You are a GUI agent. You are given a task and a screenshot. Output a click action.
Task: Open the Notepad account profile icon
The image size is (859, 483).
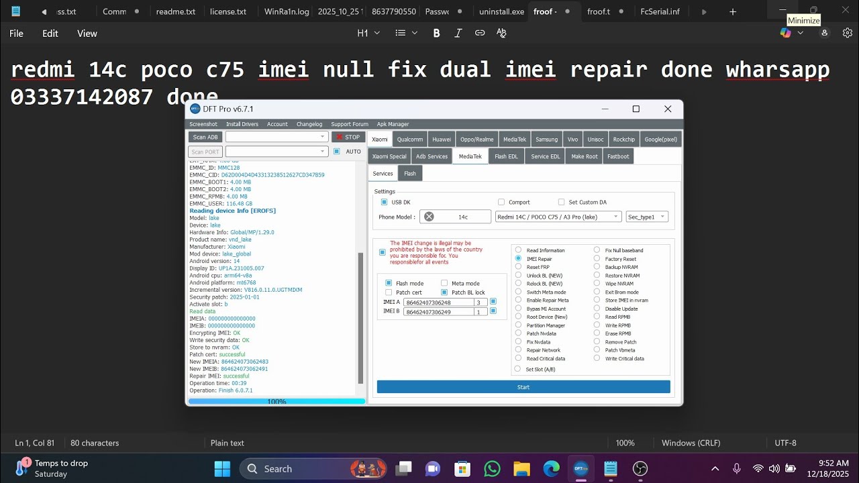click(825, 33)
